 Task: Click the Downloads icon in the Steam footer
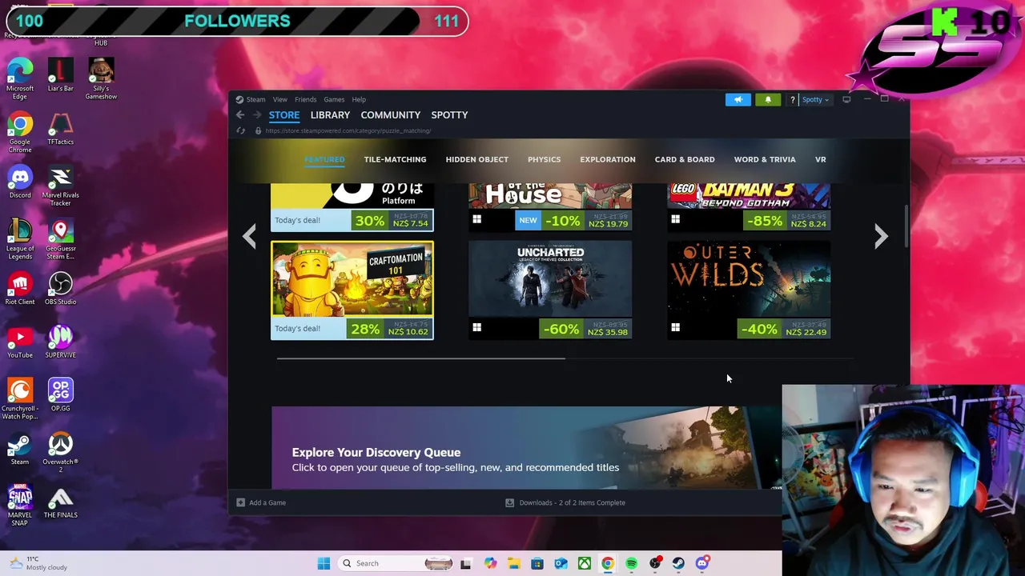(x=509, y=502)
